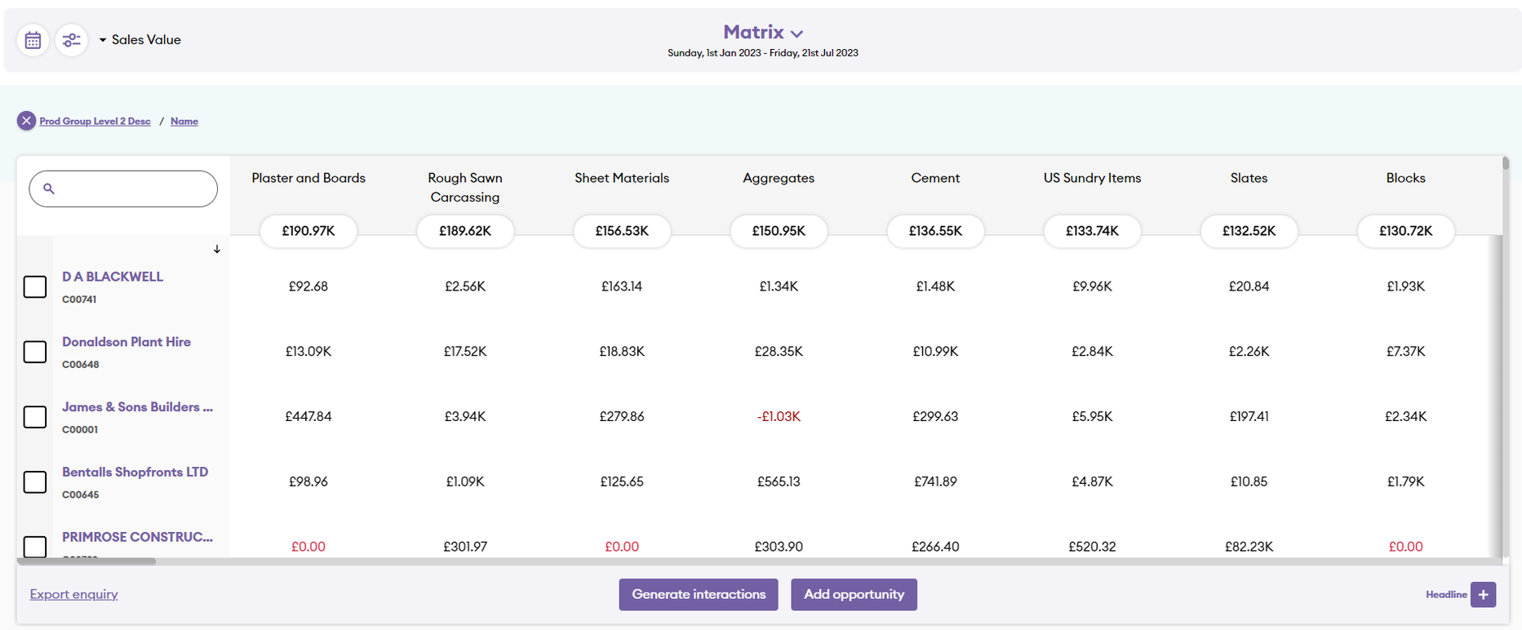Click the search magnifier icon
The image size is (1522, 630).
point(49,189)
